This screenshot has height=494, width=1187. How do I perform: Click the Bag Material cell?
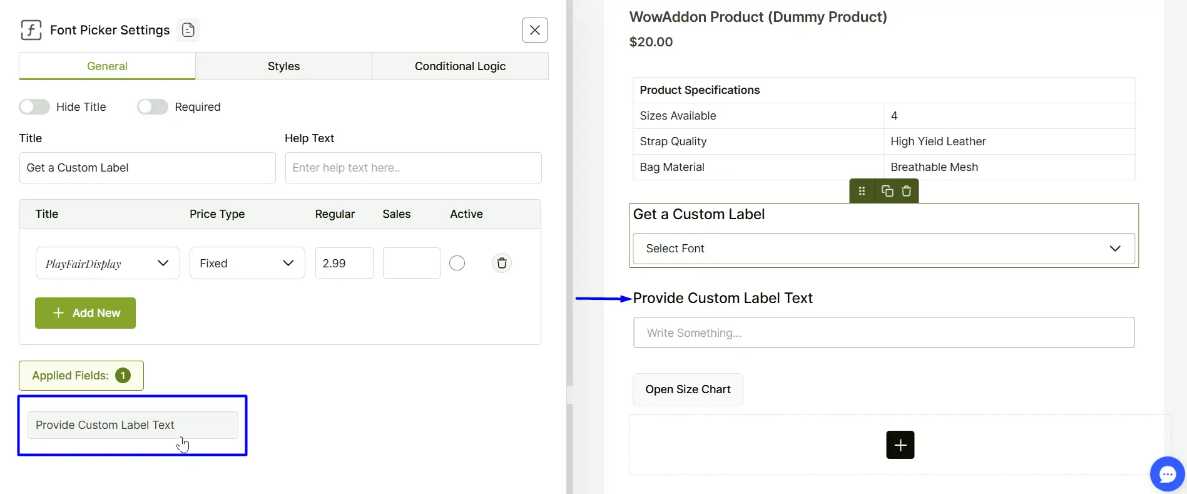758,167
